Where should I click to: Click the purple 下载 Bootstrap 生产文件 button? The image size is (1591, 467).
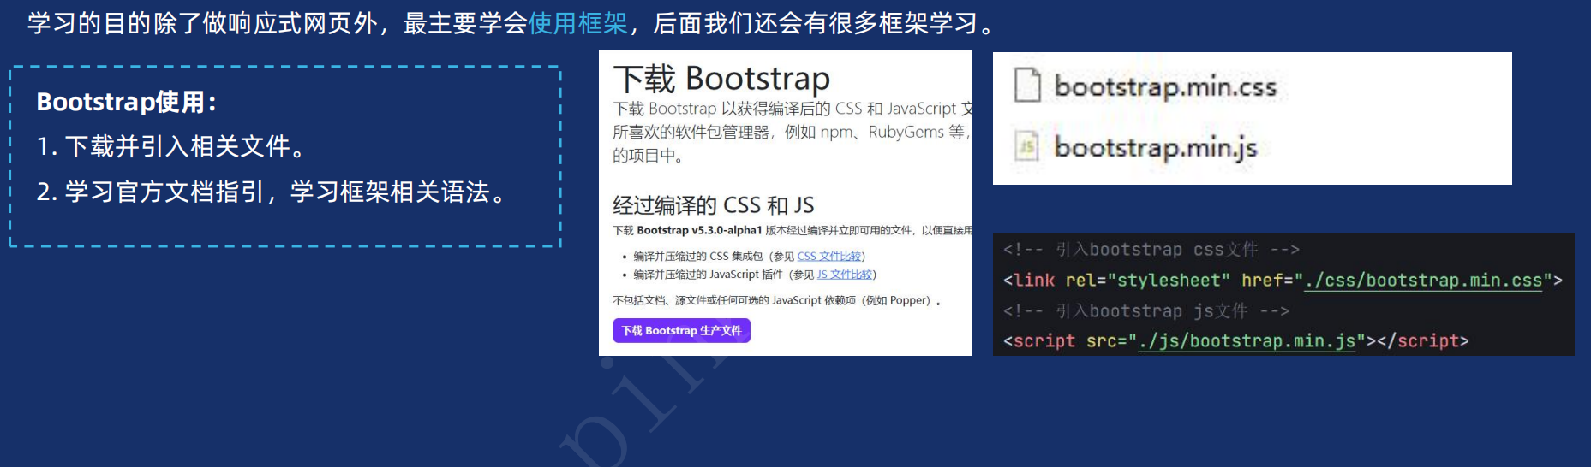pos(681,331)
